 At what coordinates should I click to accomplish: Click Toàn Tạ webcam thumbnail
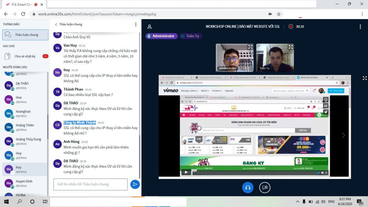click(x=275, y=58)
